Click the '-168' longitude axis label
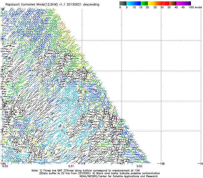The height and width of the screenshot is (178, 203). tap(161, 164)
